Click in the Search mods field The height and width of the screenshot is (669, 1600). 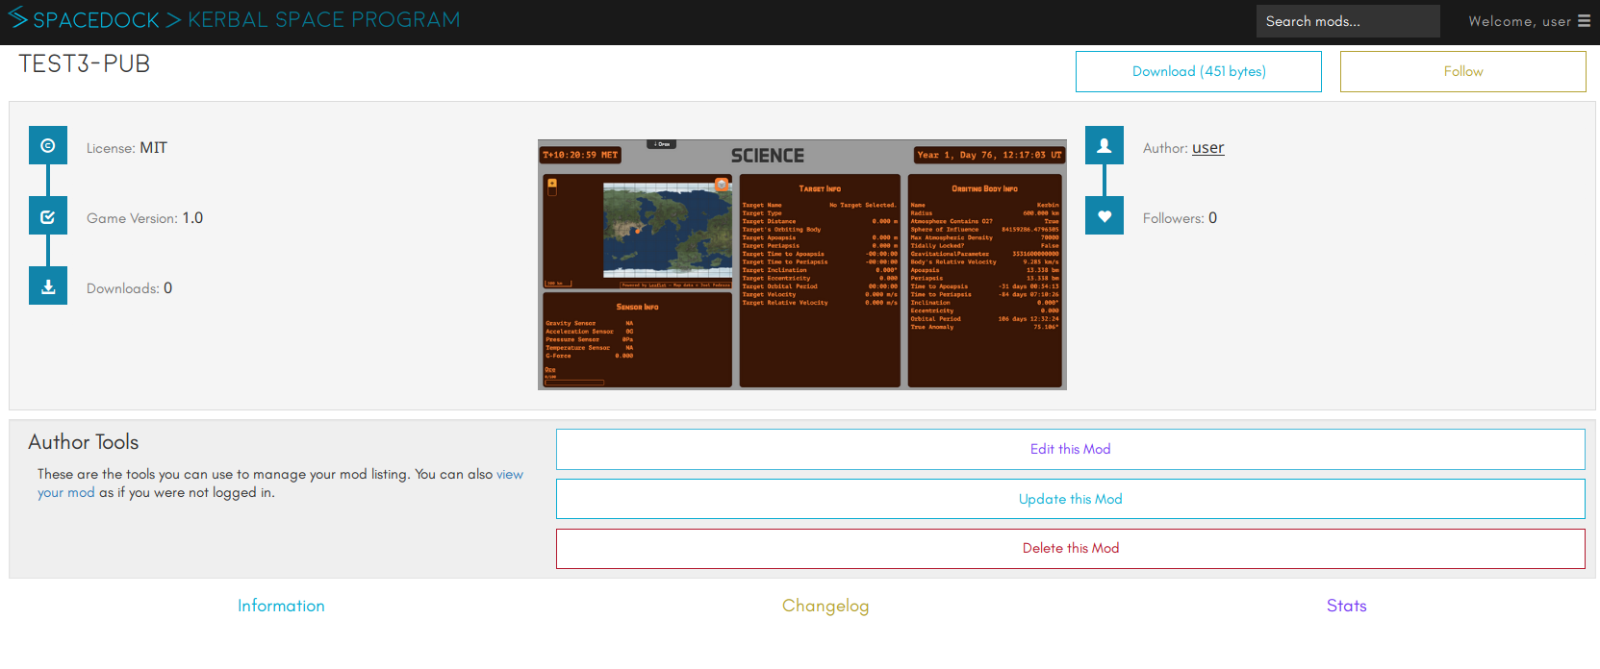click(1348, 21)
